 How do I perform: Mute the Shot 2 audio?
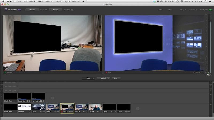click(x=70, y=111)
